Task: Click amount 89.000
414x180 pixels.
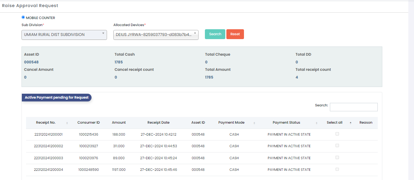Action: point(118,158)
